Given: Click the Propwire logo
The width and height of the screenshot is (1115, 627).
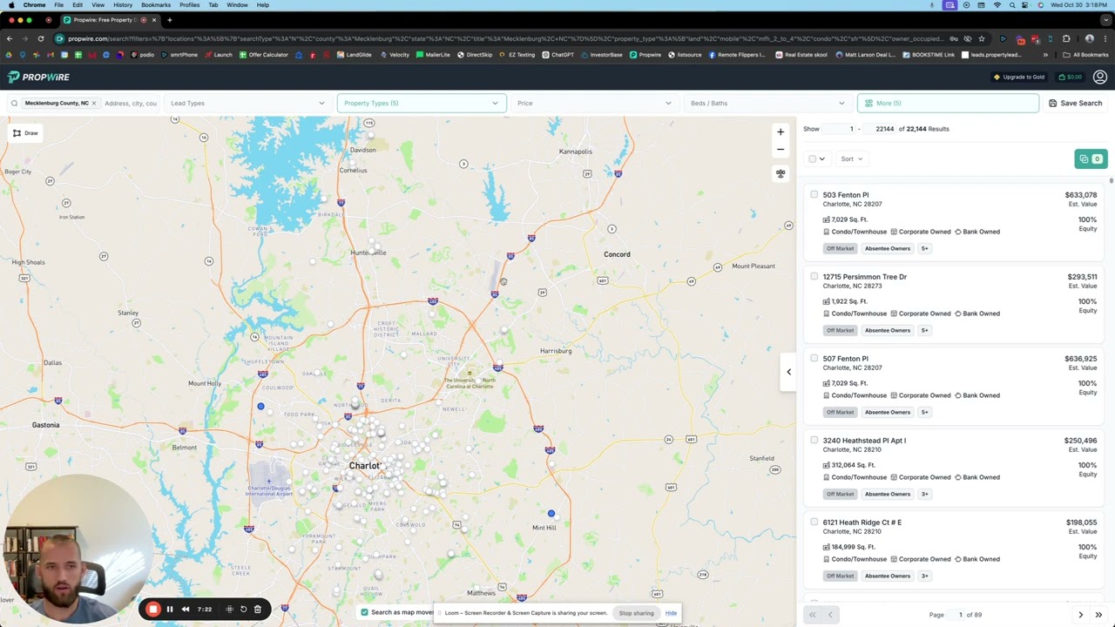Looking at the screenshot, I should (x=38, y=77).
